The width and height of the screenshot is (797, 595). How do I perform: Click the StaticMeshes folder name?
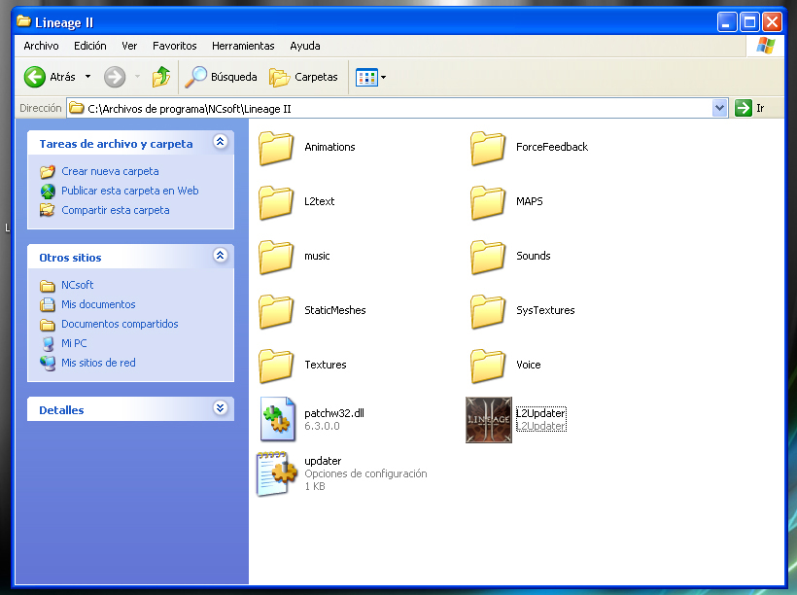click(335, 310)
